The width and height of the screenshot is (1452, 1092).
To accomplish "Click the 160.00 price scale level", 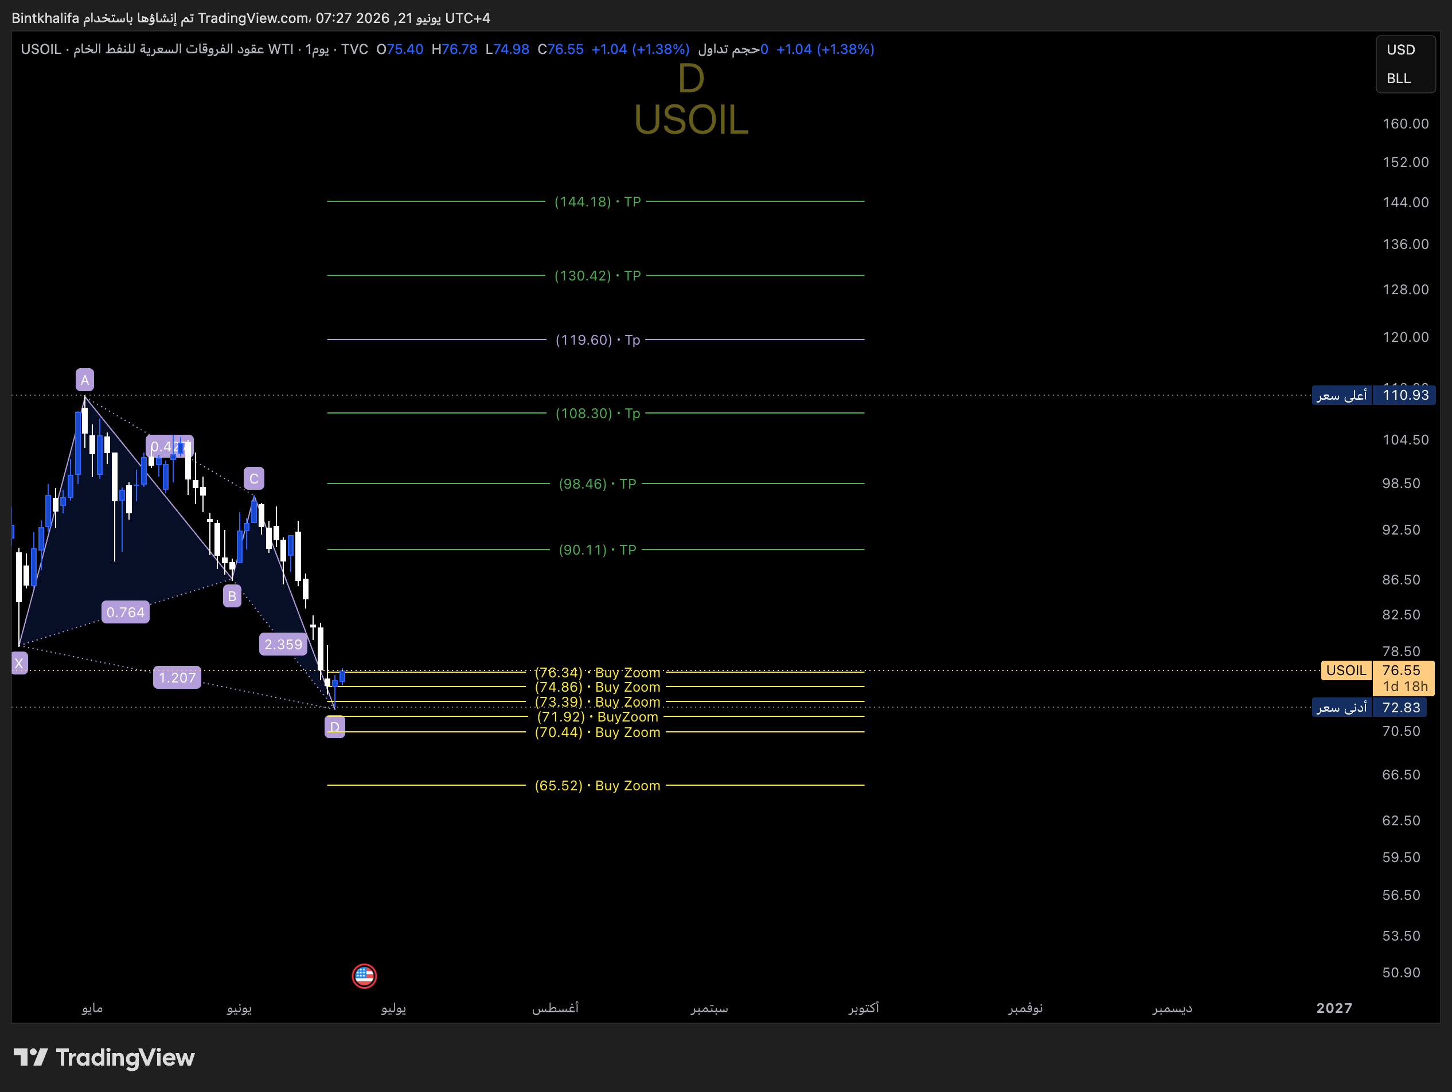I will click(x=1406, y=123).
